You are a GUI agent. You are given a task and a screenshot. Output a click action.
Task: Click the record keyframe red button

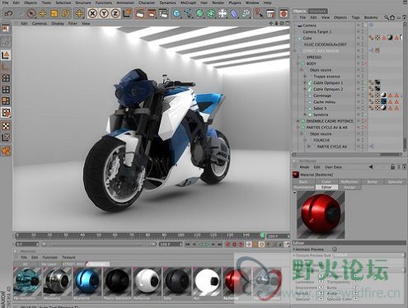227,245
